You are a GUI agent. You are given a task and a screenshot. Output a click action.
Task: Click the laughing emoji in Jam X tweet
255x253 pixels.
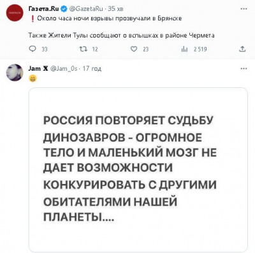(x=33, y=79)
